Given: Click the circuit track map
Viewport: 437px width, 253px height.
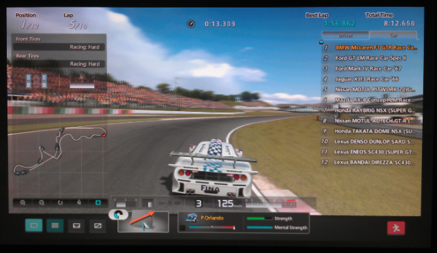Looking at the screenshot, I should (60, 151).
